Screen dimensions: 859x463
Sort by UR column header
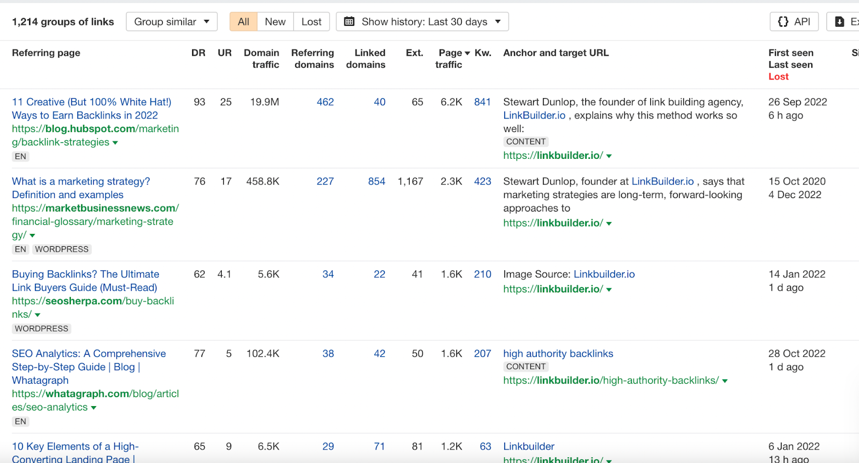coord(225,53)
